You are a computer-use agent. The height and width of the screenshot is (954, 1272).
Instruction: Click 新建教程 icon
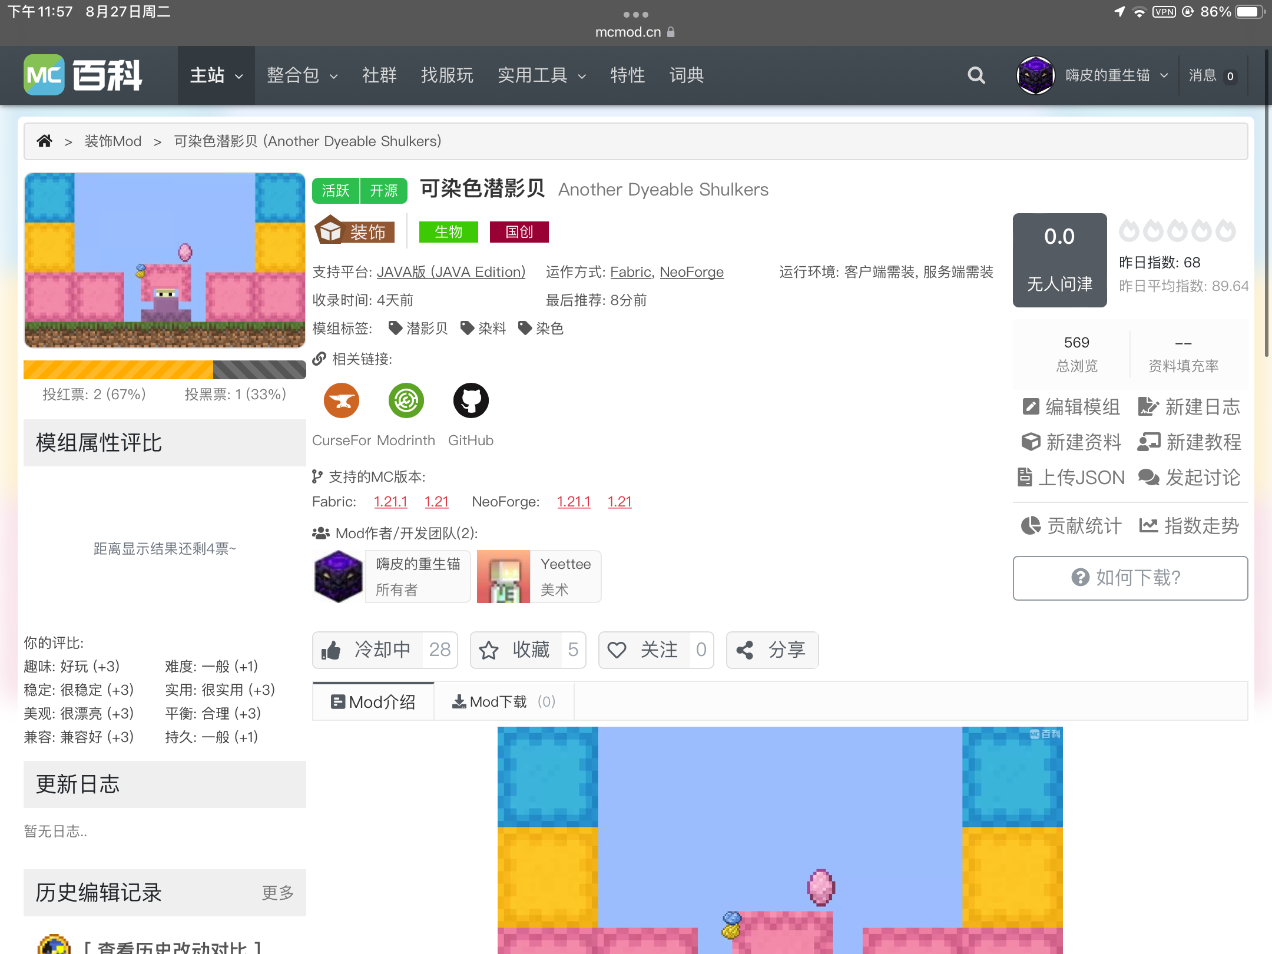click(x=1190, y=442)
